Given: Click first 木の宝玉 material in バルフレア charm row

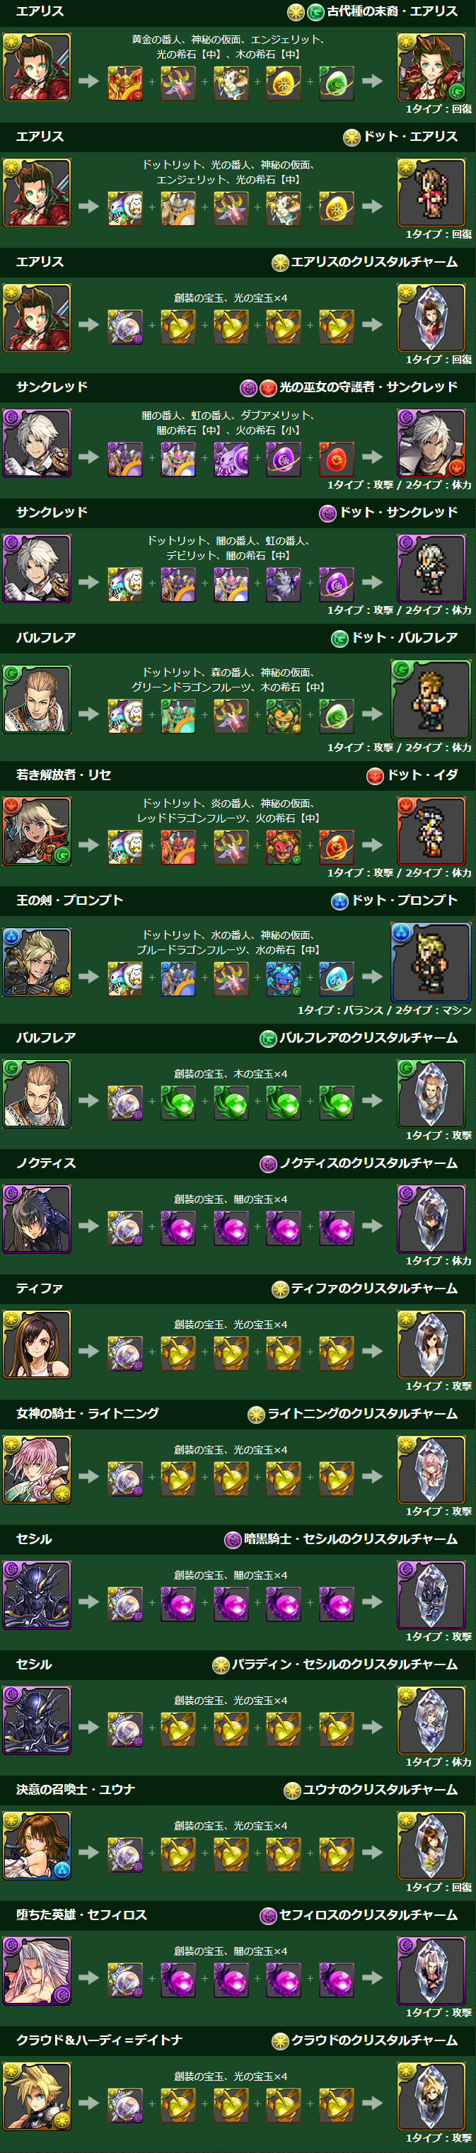Looking at the screenshot, I should click(178, 1102).
